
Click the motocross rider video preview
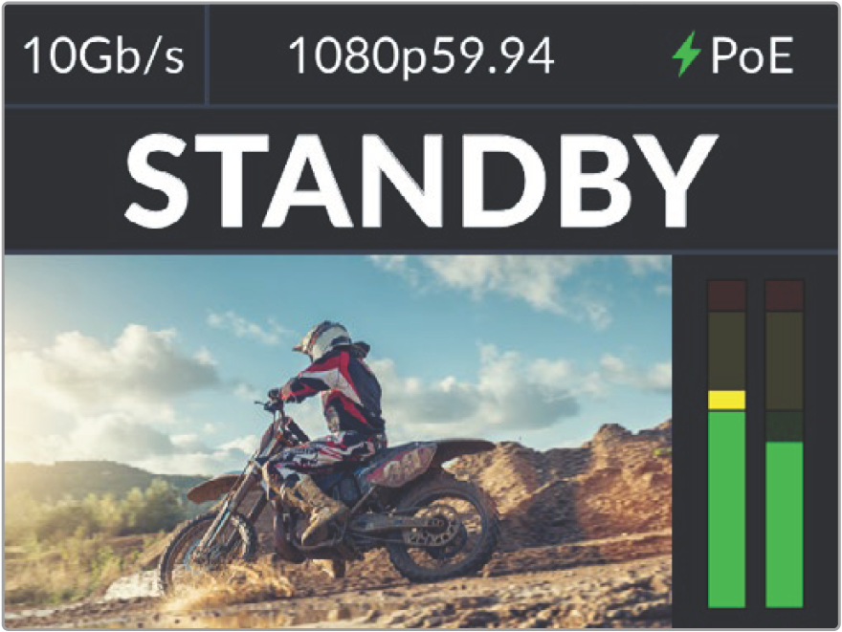(338, 441)
